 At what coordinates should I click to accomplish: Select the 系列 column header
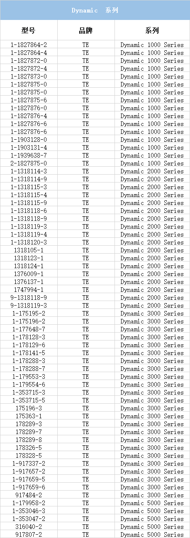[x=152, y=30]
